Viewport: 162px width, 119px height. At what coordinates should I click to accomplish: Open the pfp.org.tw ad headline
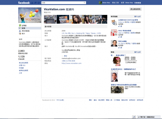[123, 69]
